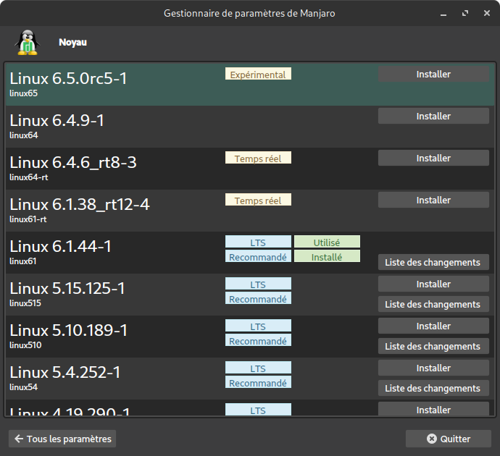Click the LTS tag on Linux 4.19.290-1
The width and height of the screenshot is (500, 456).
click(x=258, y=410)
